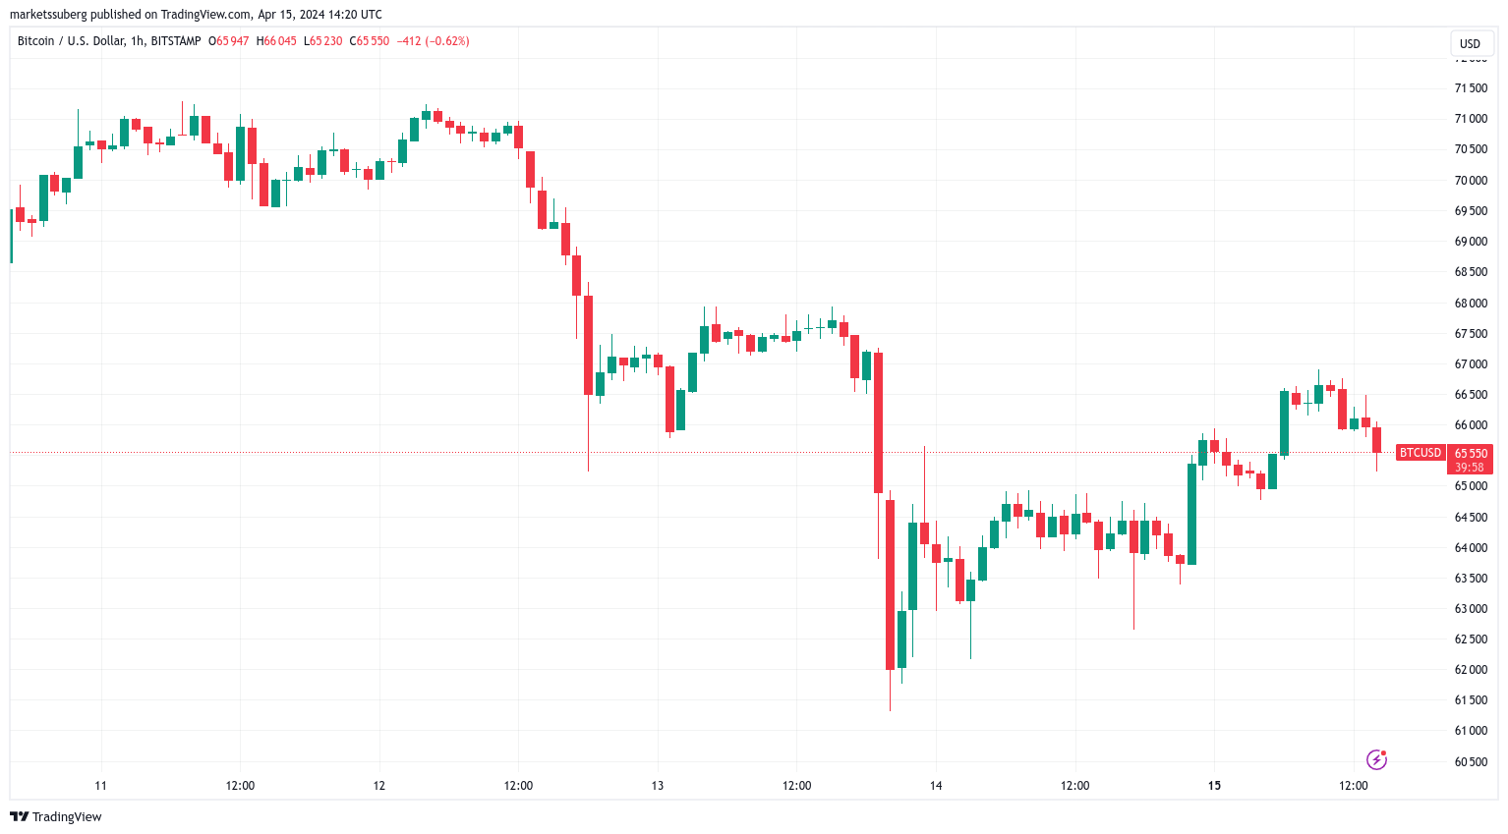
Task: Click the red BTCUSD symbol label
Action: pyautogui.click(x=1421, y=453)
